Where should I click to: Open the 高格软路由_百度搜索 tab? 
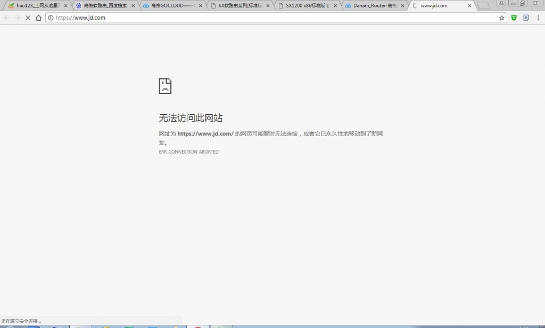pos(105,5)
